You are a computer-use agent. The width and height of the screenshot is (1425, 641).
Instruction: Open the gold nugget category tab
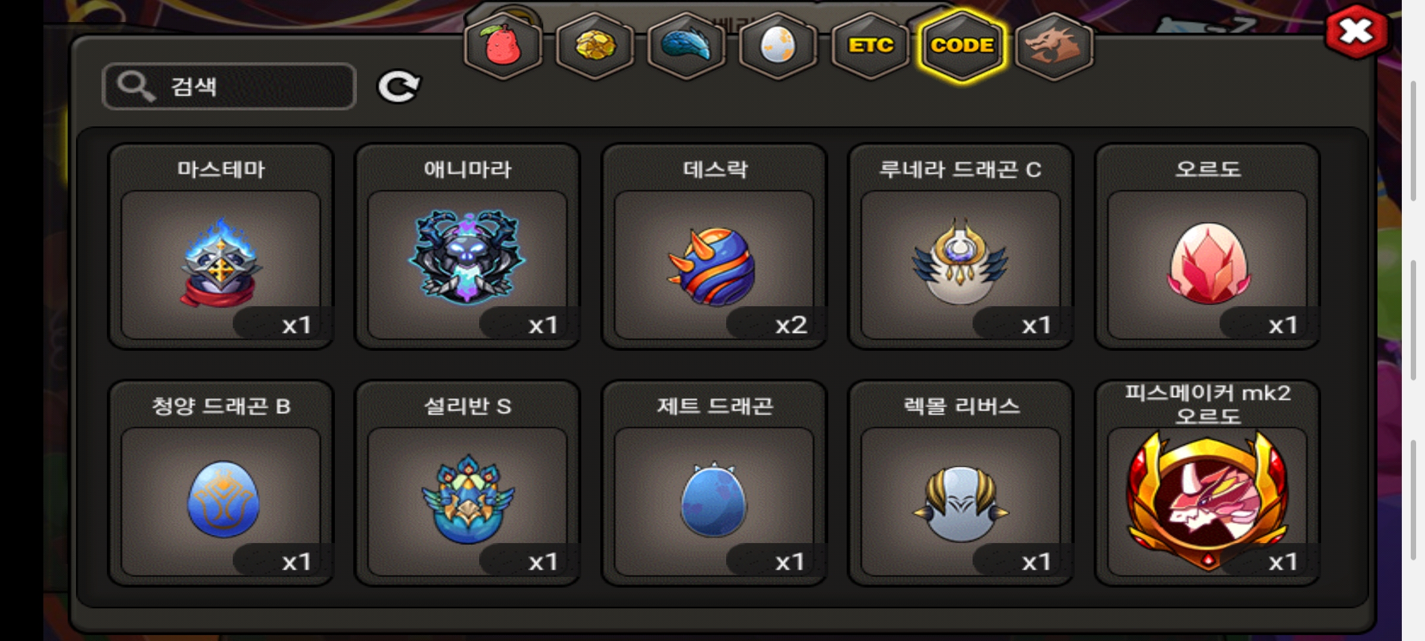[595, 45]
